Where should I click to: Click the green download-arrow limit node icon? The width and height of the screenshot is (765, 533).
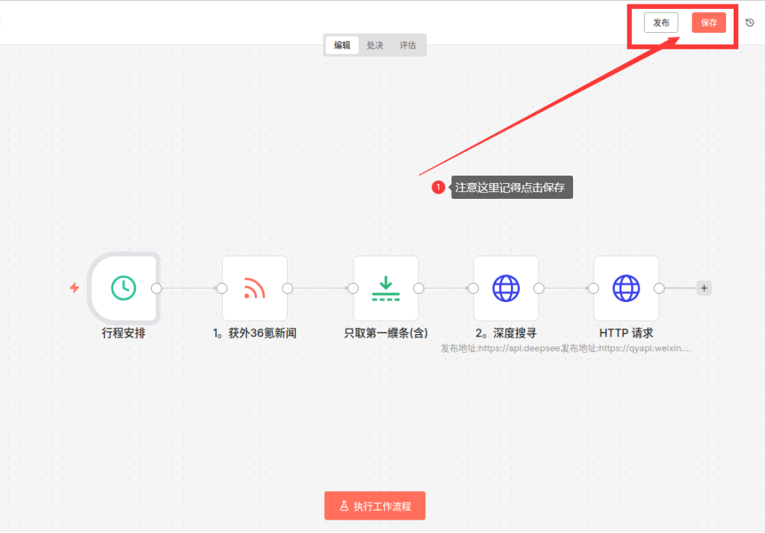[x=385, y=288]
